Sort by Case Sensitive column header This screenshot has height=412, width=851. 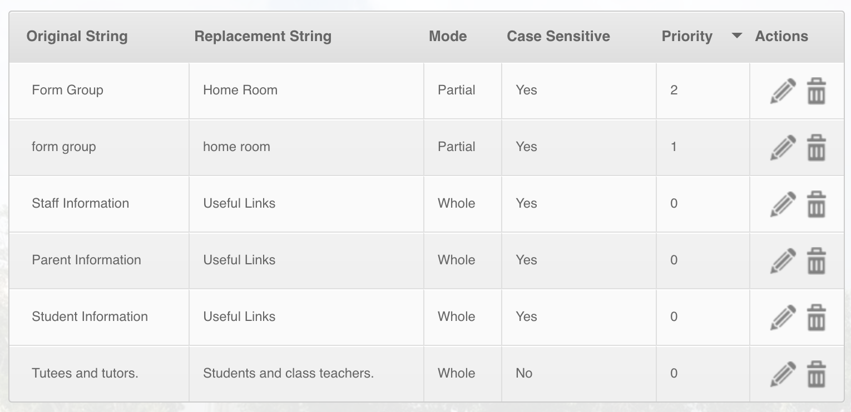point(558,37)
